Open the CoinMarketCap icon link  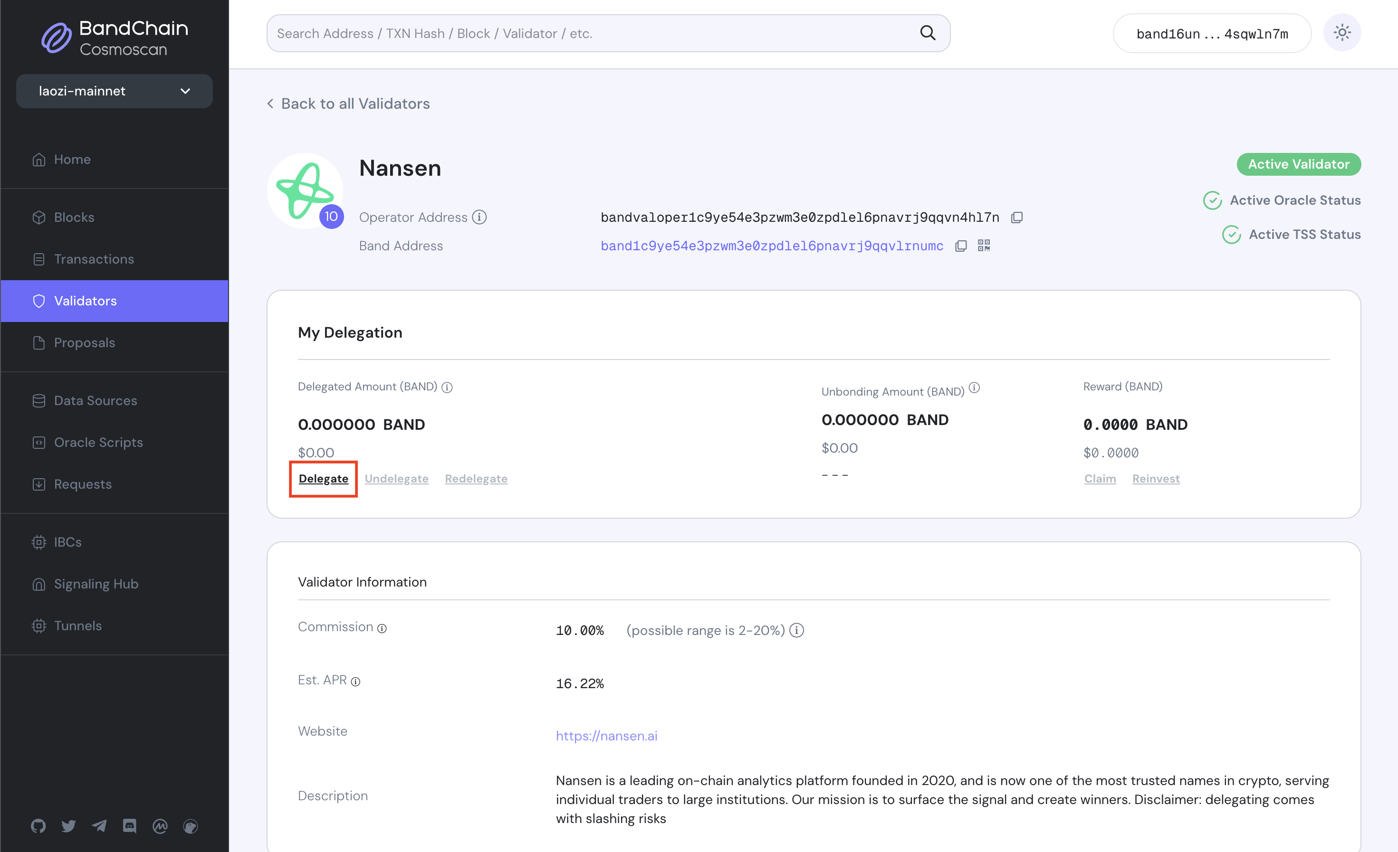(160, 826)
